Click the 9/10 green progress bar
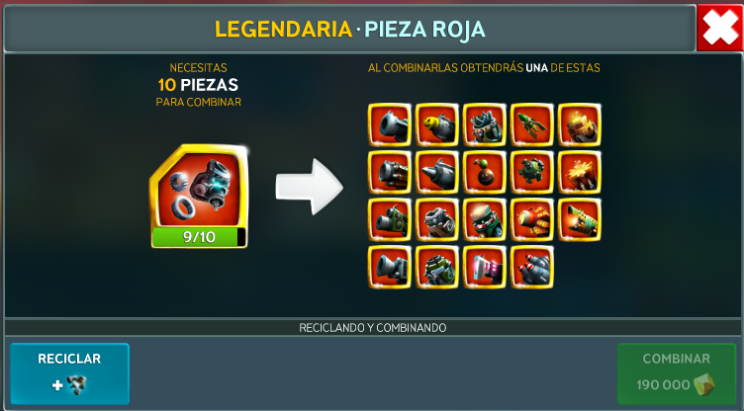This screenshot has width=744, height=411. [199, 237]
